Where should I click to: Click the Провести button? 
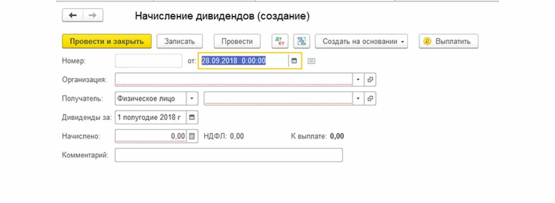pos(237,41)
